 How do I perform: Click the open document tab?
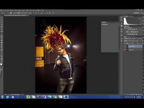coord(16,15)
